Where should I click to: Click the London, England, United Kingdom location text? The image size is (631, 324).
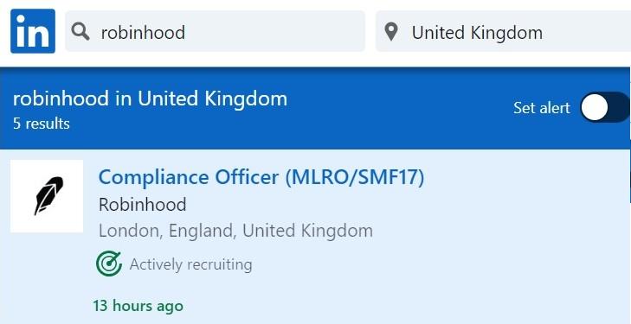point(235,231)
